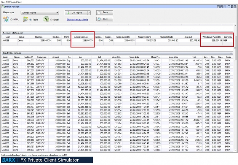This screenshot has height=165, width=238.
Task: Expand the arrow beside Get Report
Action: tap(89, 13)
